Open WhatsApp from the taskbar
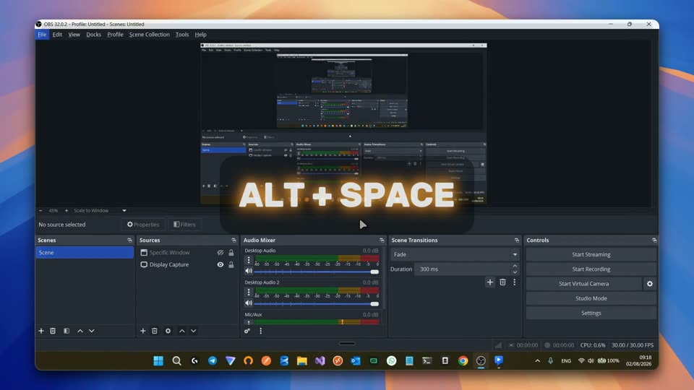This screenshot has height=390, width=694. pos(391,361)
